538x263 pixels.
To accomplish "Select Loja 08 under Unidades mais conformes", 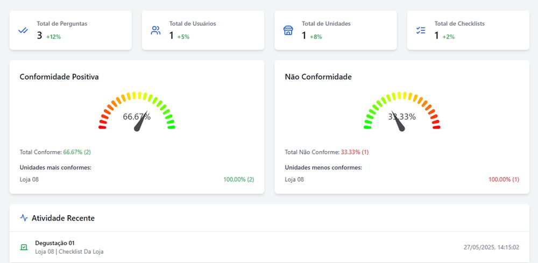I will [x=29, y=179].
